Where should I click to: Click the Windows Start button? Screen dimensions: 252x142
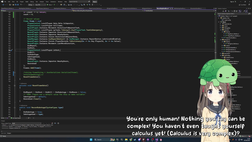(91, 140)
